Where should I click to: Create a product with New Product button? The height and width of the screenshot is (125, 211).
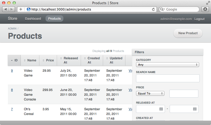(x=188, y=33)
